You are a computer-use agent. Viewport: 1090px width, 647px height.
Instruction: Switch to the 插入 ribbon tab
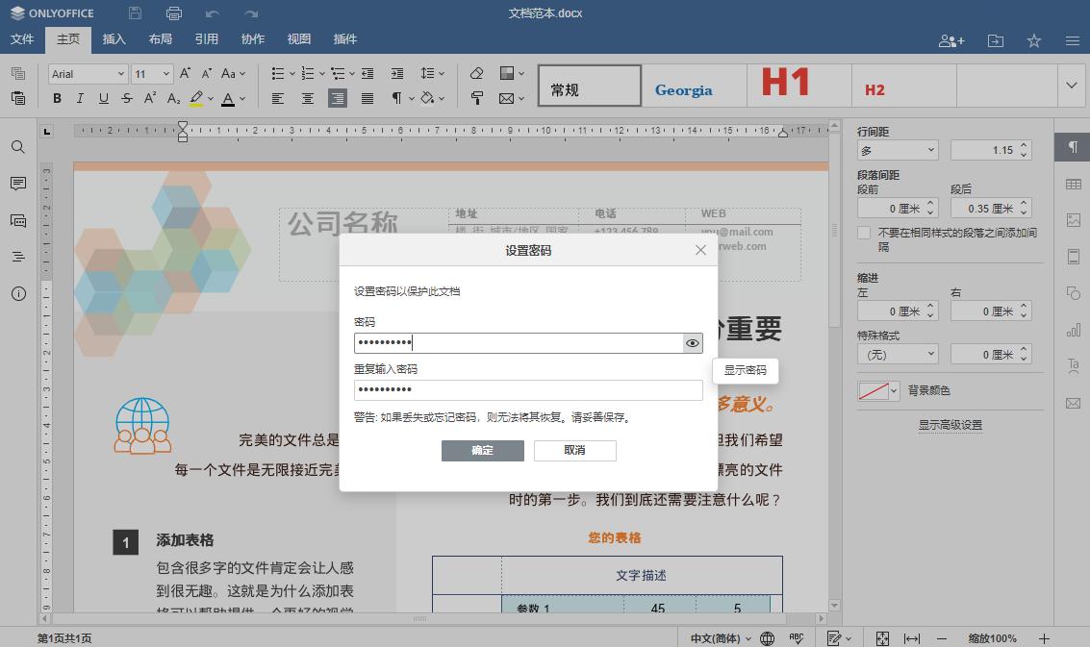click(113, 39)
